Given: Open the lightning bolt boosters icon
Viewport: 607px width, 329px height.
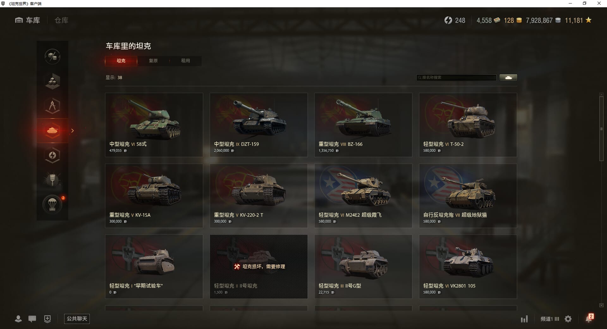Looking at the screenshot, I should [52, 155].
